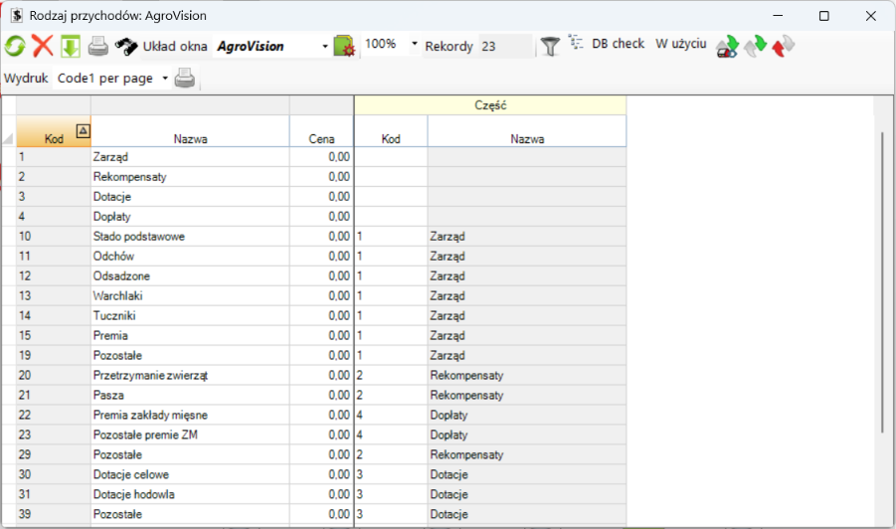
Task: Click the green refresh icon
Action: click(x=15, y=46)
